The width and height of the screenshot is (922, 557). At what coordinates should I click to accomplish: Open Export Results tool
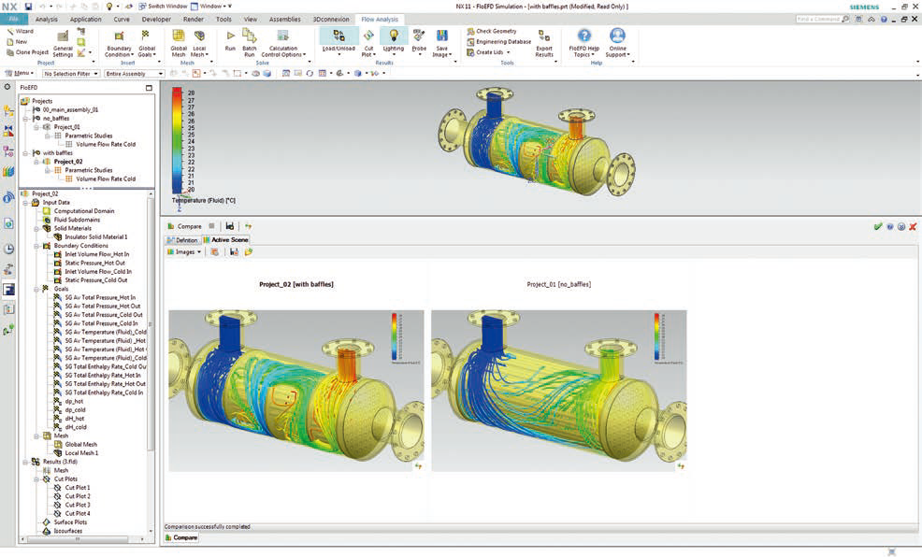click(x=543, y=37)
